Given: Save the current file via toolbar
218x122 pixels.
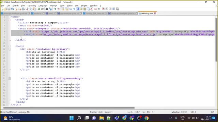Looking at the screenshot, I should pyautogui.click(x=9, y=9).
